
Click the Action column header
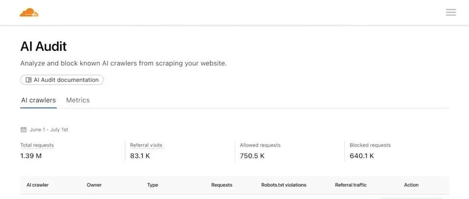click(x=411, y=185)
